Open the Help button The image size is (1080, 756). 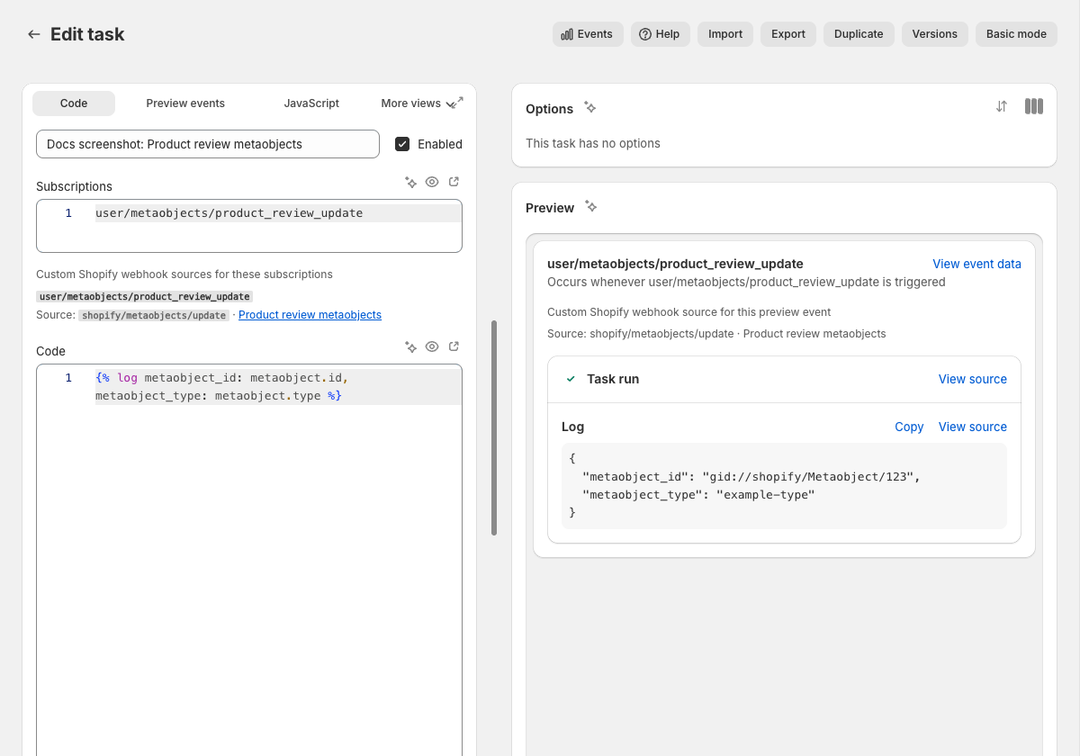(x=660, y=34)
